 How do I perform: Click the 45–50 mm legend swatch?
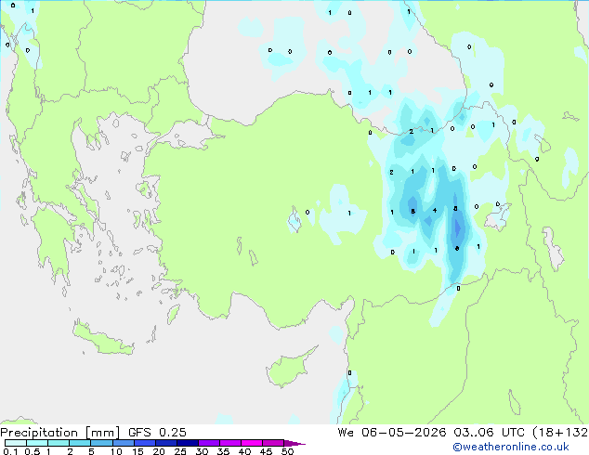coord(273,443)
